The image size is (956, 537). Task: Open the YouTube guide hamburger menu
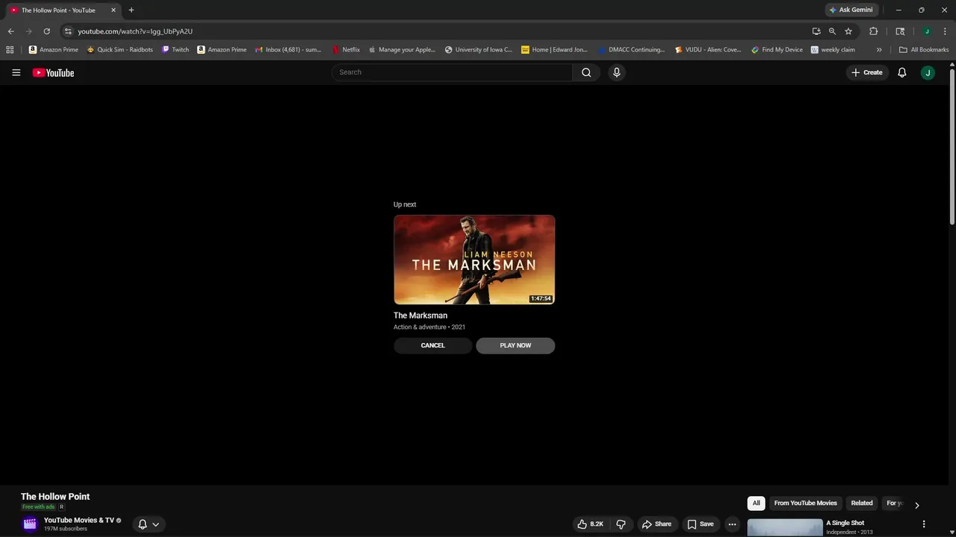tap(16, 72)
